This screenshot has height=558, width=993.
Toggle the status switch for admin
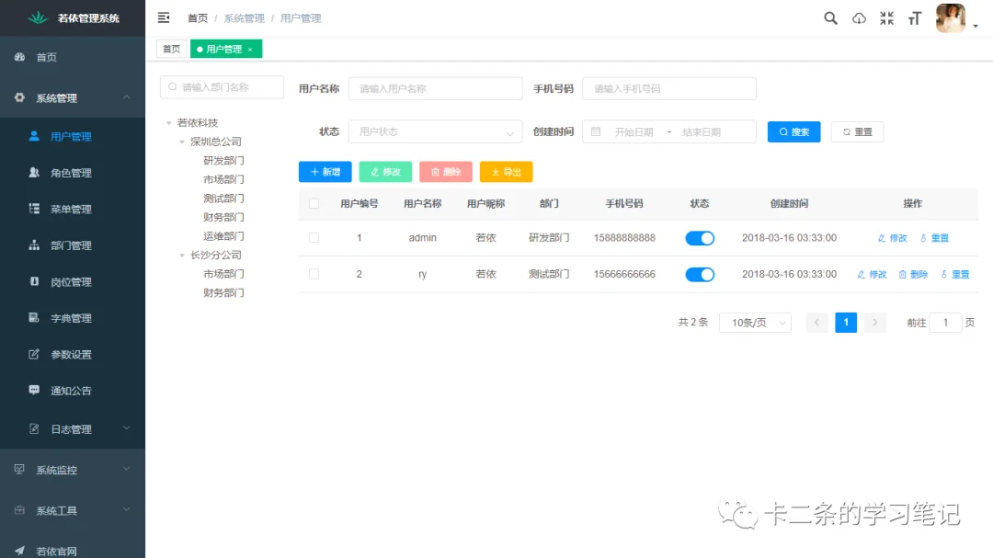pos(700,238)
